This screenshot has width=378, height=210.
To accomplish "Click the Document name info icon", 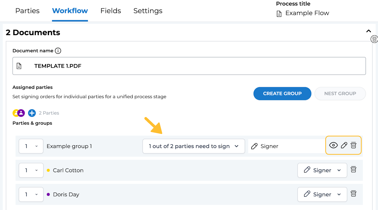I will 58,51.
